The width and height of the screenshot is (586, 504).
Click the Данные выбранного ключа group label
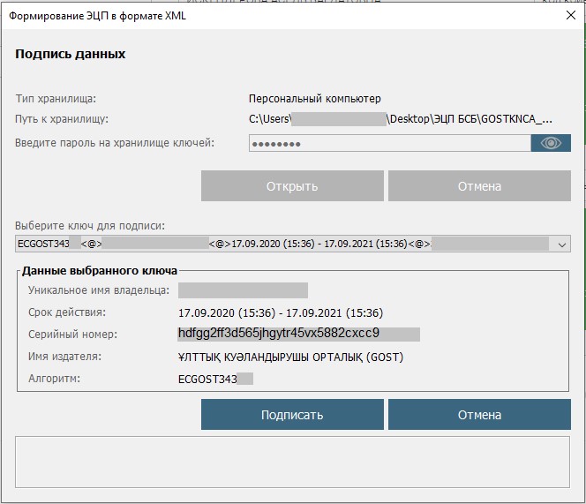pyautogui.click(x=100, y=270)
